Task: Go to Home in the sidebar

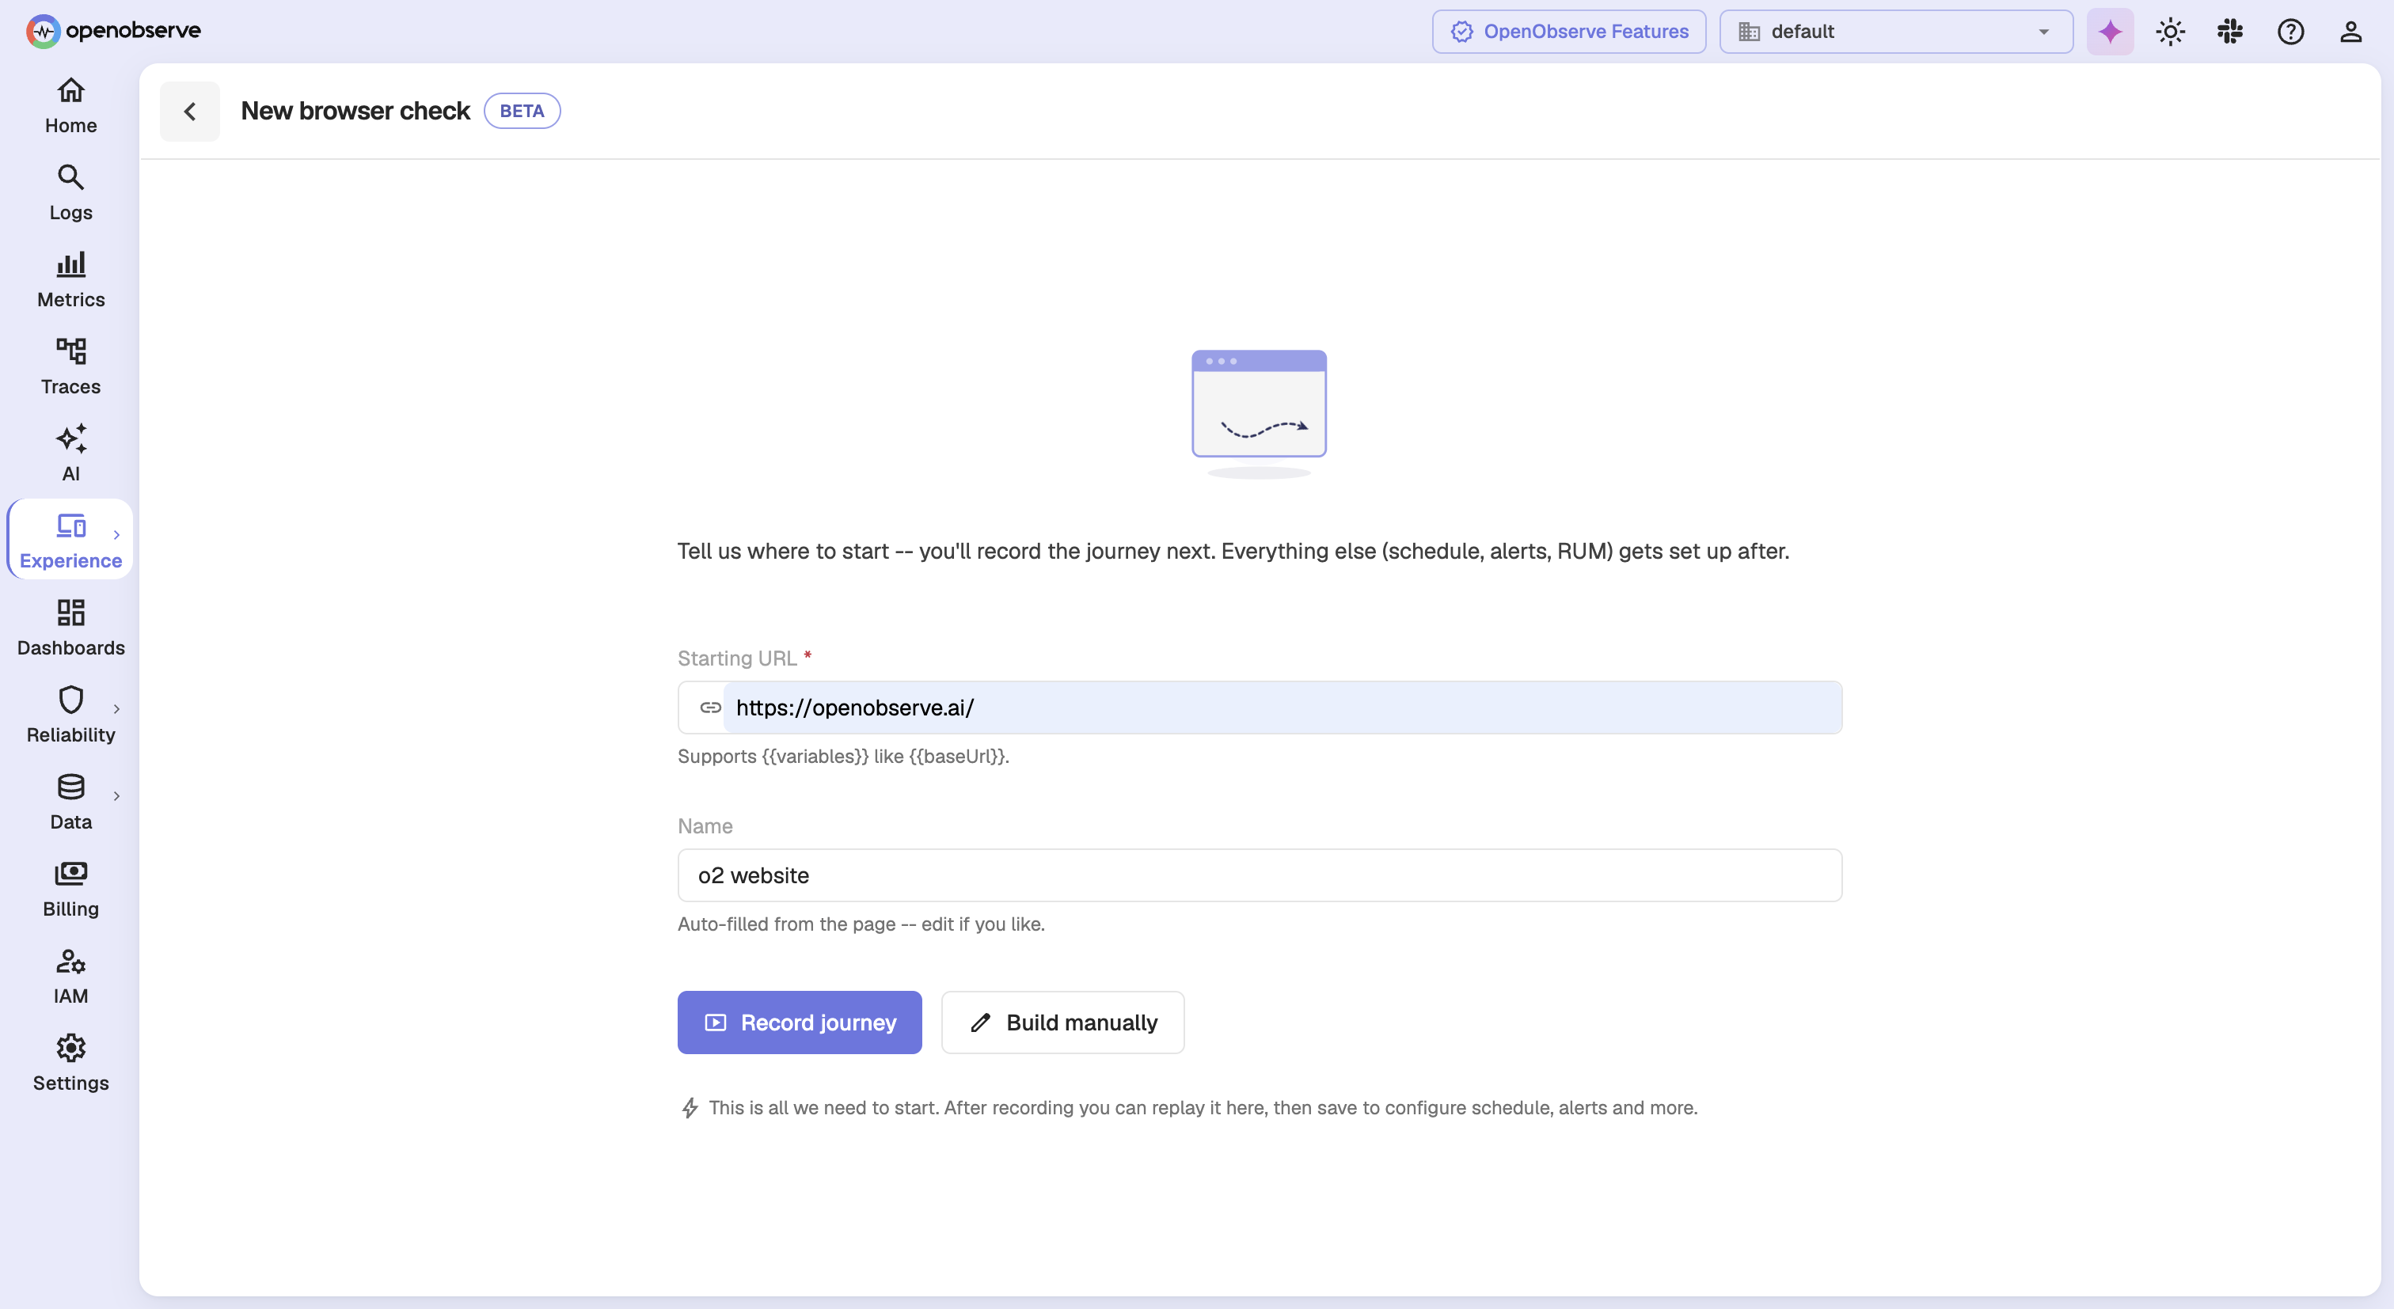Action: coord(70,106)
